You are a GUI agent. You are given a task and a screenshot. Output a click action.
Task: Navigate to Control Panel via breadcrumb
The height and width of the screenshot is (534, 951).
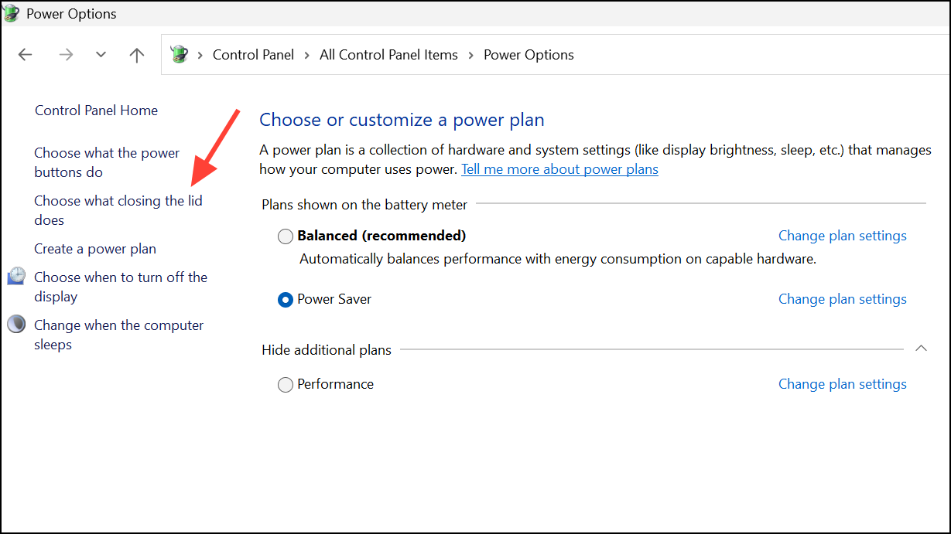[253, 54]
